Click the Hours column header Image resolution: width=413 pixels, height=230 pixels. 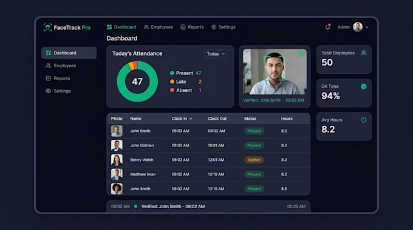click(287, 119)
